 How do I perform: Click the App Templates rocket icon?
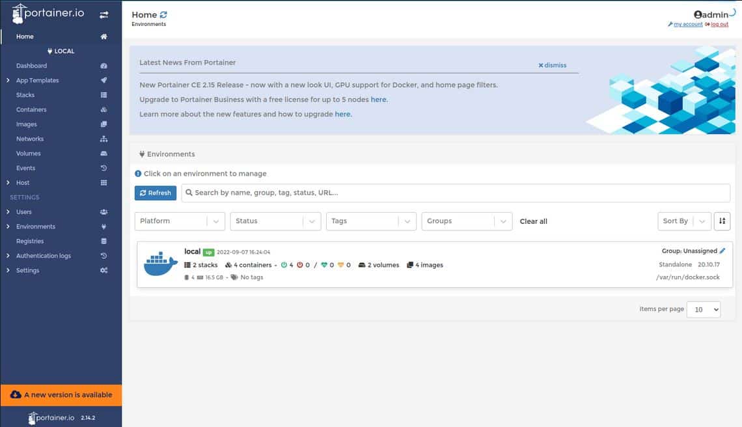(x=103, y=81)
